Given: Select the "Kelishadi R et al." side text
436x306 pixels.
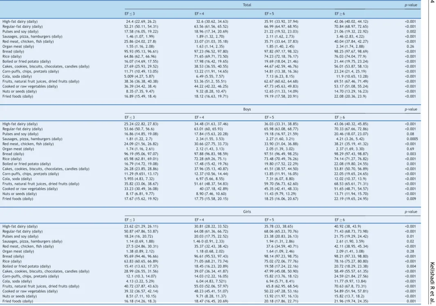Looking at the screenshot, I should pos(432,283).
